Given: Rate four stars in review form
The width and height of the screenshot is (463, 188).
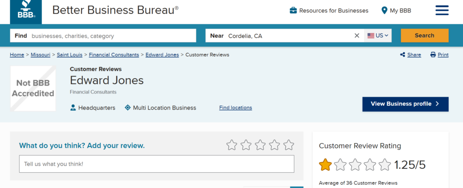Looking at the screenshot, I should point(274,145).
